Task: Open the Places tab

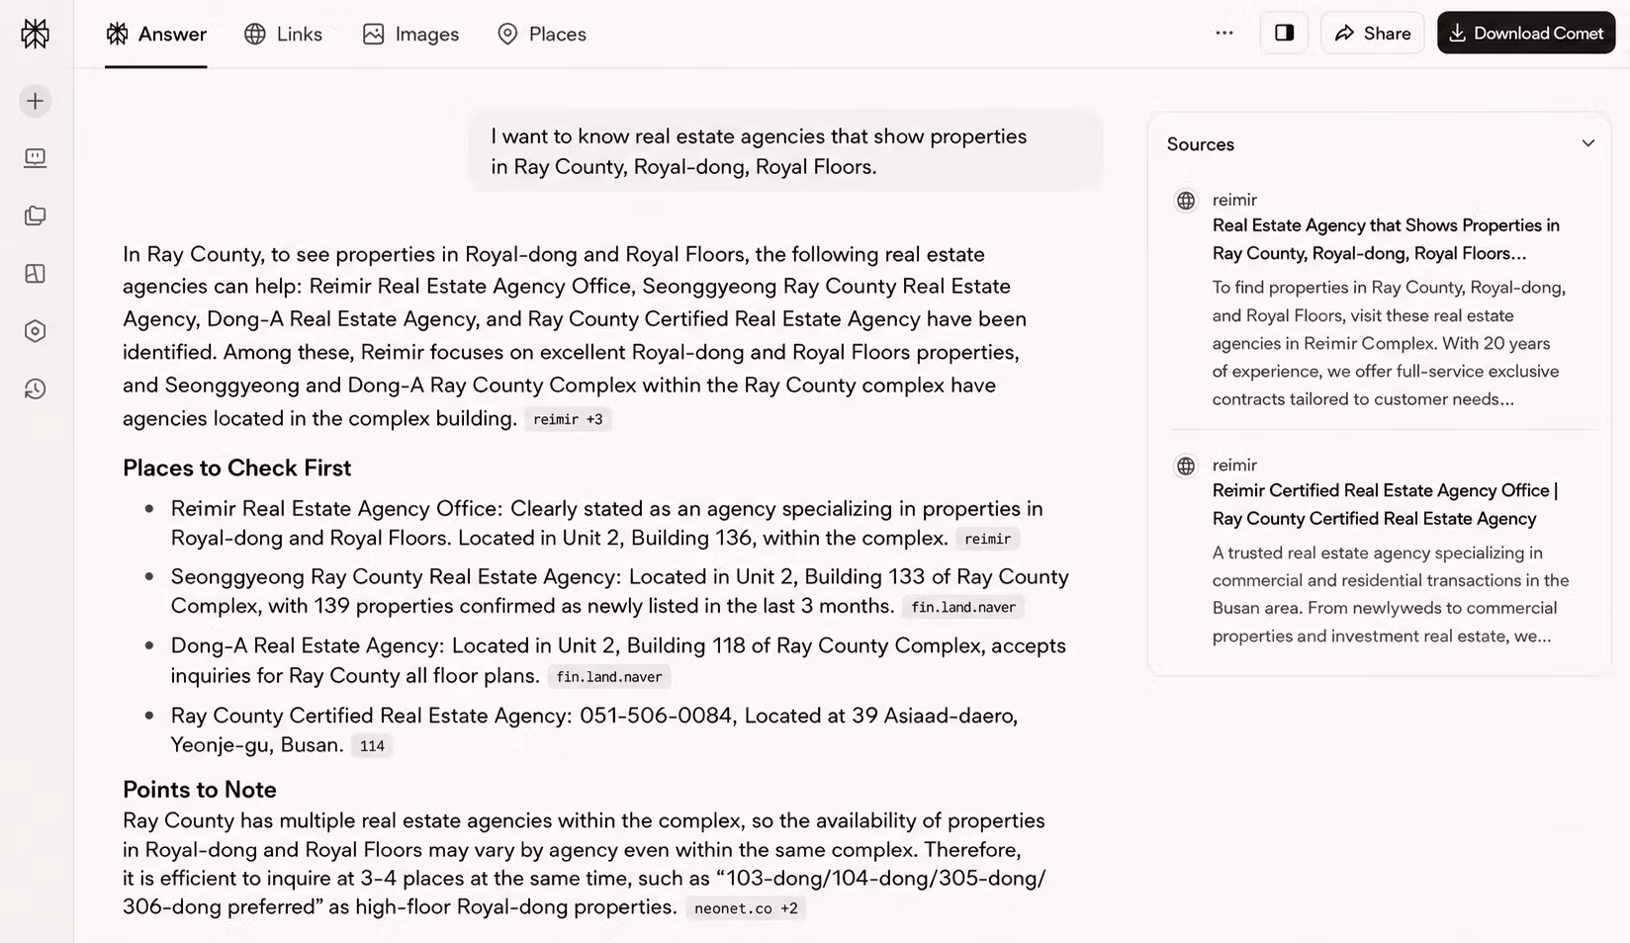Action: coord(542,34)
